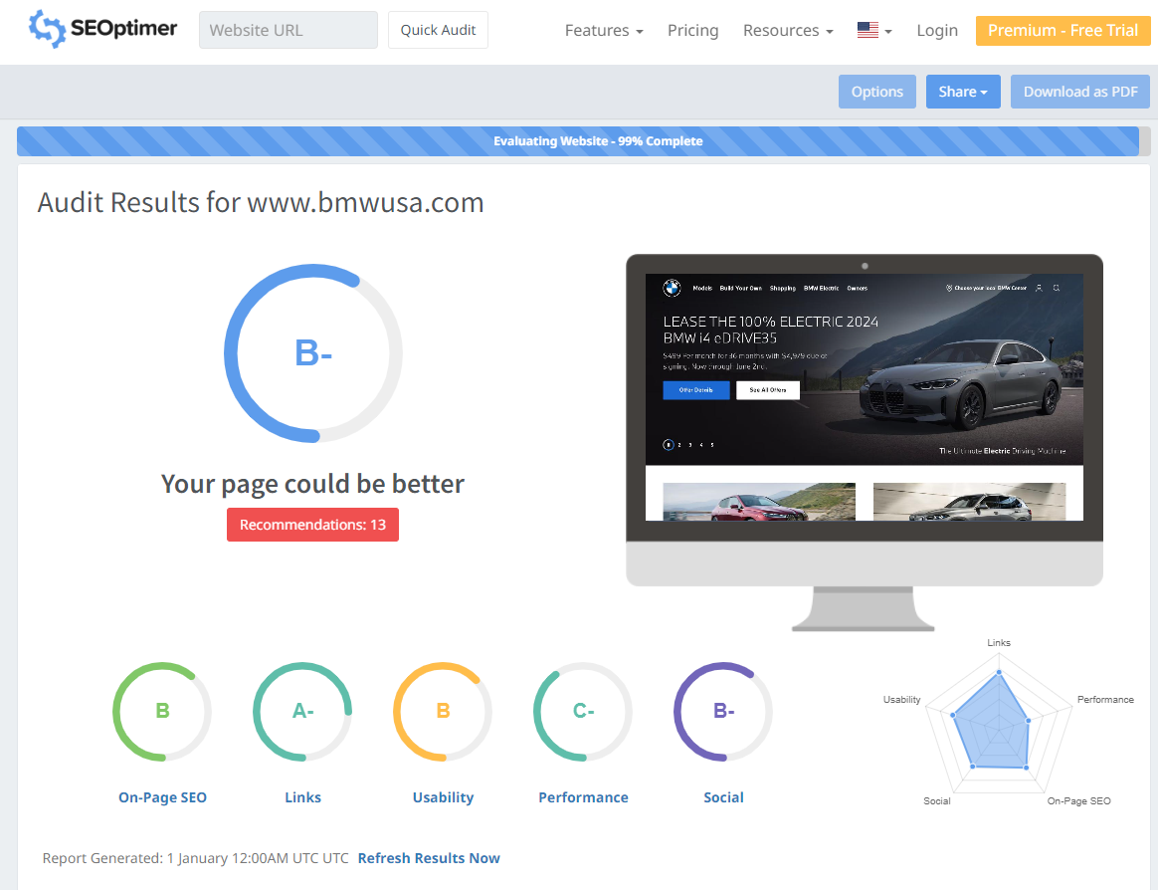The height and width of the screenshot is (890, 1158).
Task: Jump to the On-Page SEO section link
Action: tap(162, 797)
